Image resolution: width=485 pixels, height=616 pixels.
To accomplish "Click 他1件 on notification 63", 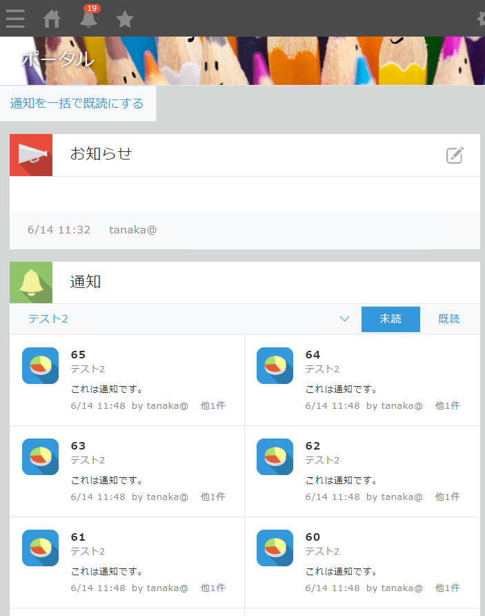I will [x=213, y=497].
